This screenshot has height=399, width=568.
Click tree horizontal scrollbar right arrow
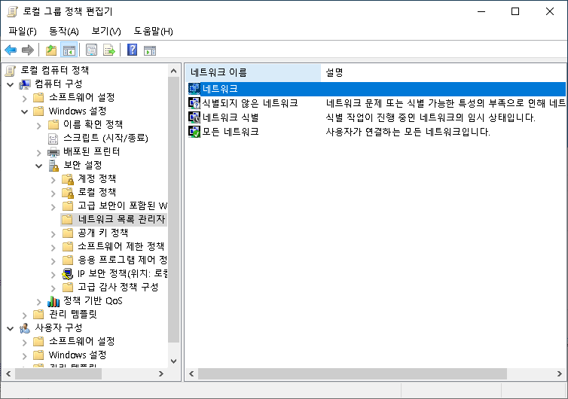pyautogui.click(x=161, y=373)
